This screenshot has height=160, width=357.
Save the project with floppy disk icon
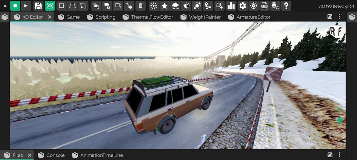(x=38, y=5)
